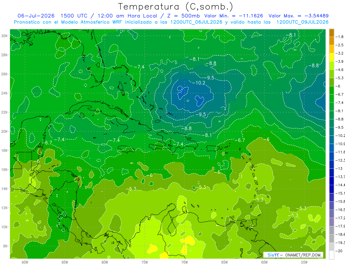Screen dimensions: 345x266
Task: Click the "-20" colorbar label
Action: click(339, 251)
